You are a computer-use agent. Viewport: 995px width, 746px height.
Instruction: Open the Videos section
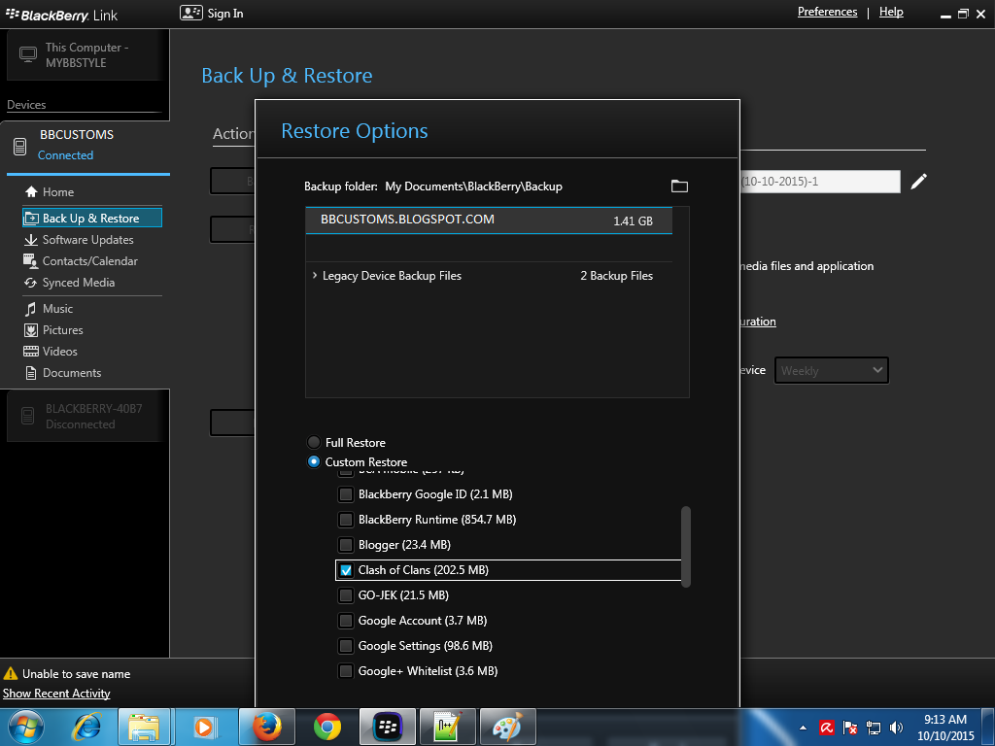[x=59, y=352]
